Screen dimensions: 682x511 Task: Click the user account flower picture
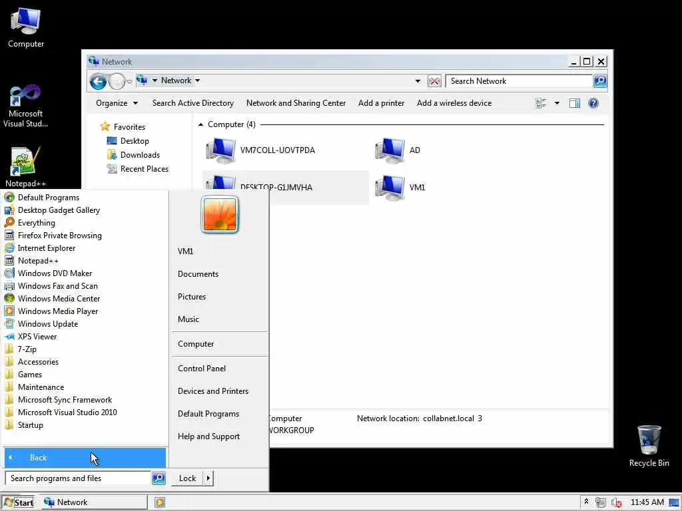(x=220, y=215)
